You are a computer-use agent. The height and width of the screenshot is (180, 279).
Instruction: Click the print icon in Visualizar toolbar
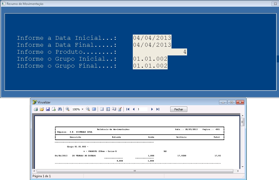36,109
